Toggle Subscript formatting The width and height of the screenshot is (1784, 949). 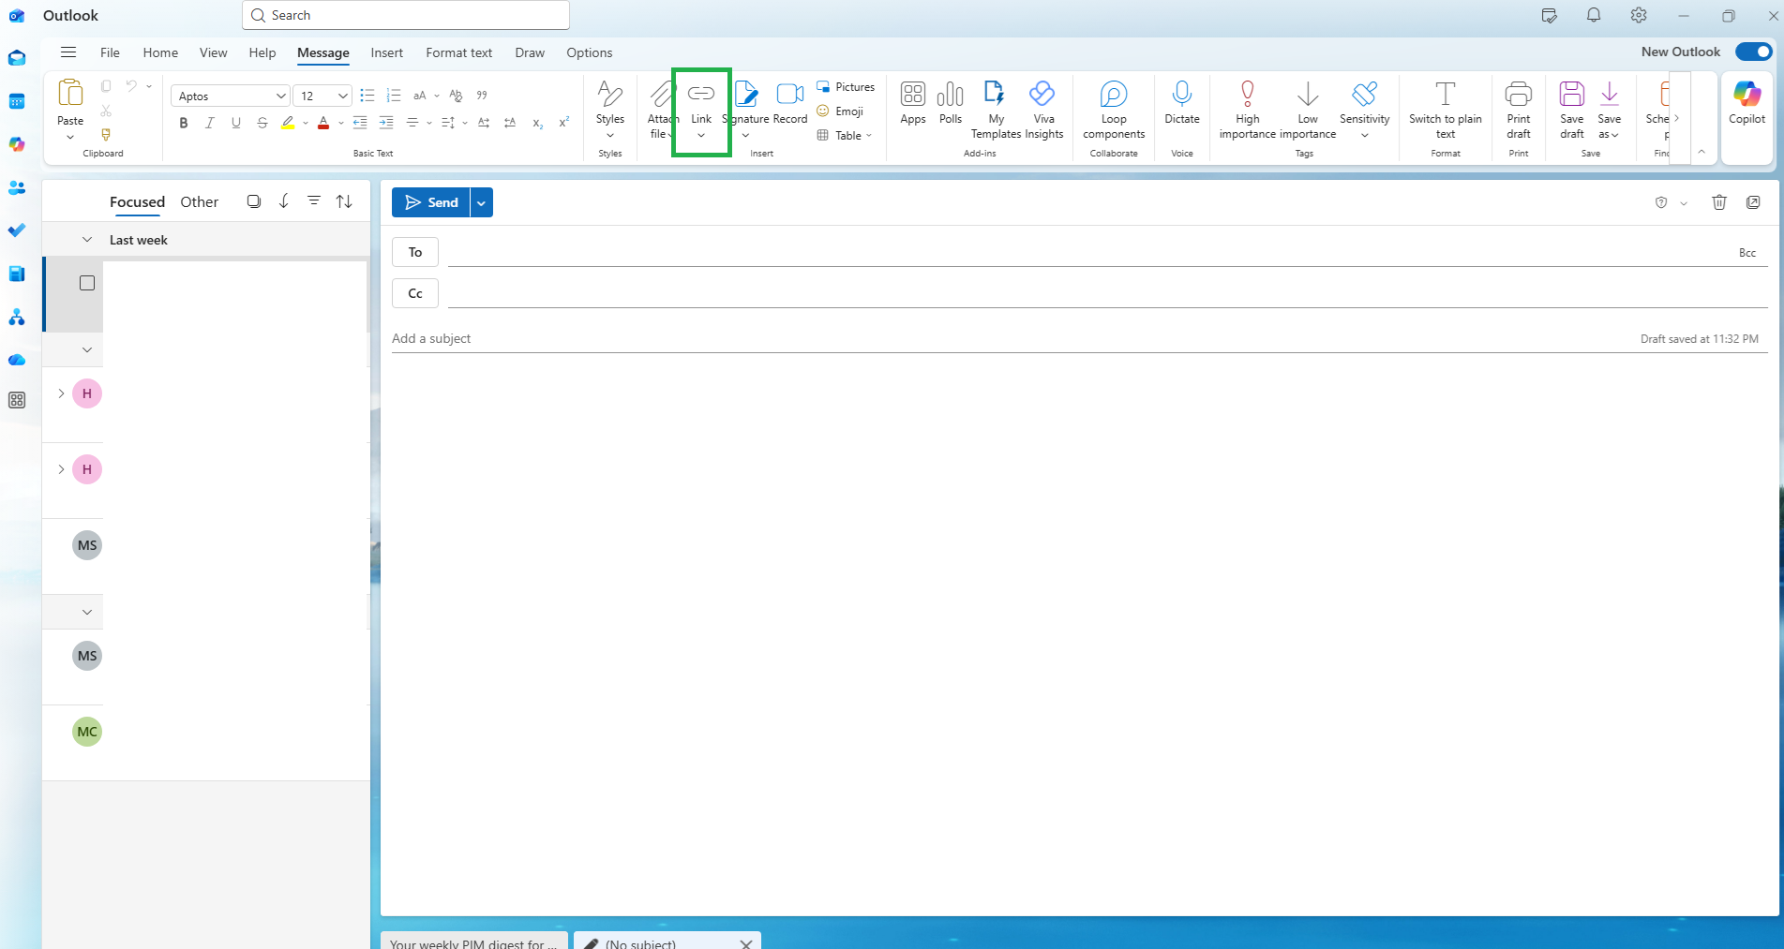(x=538, y=123)
